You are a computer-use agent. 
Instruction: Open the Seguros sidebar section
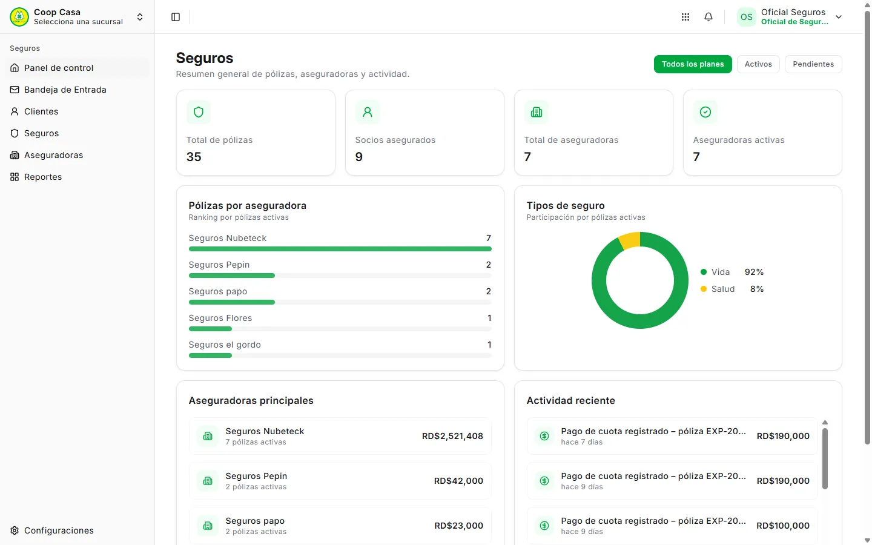[77, 133]
